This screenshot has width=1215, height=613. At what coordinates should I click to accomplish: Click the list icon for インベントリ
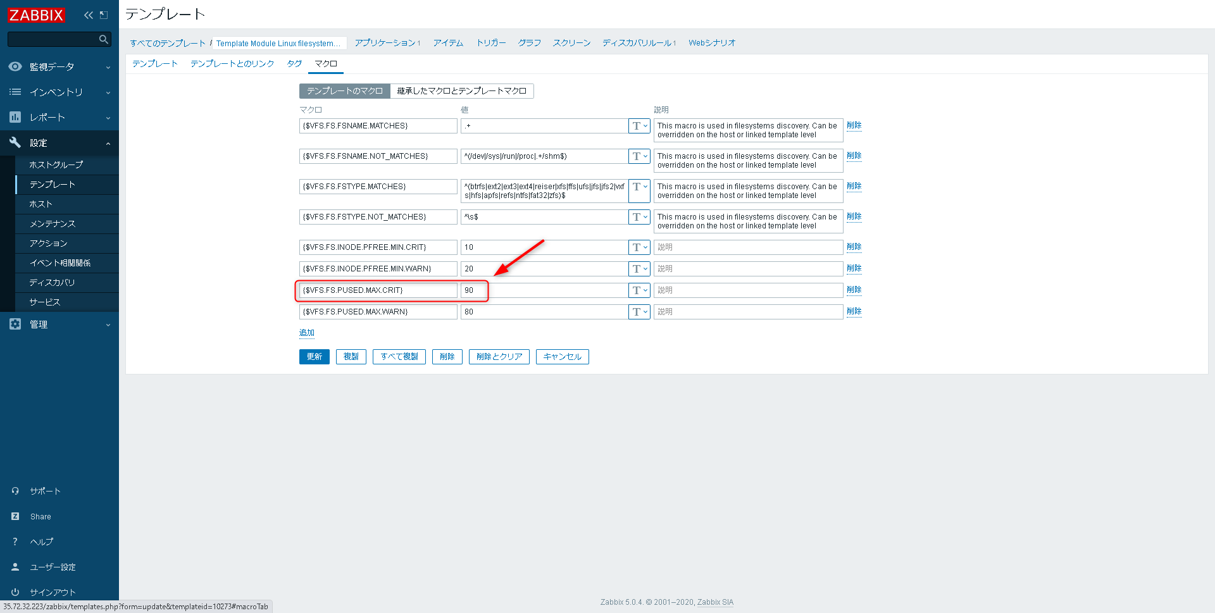(x=15, y=92)
